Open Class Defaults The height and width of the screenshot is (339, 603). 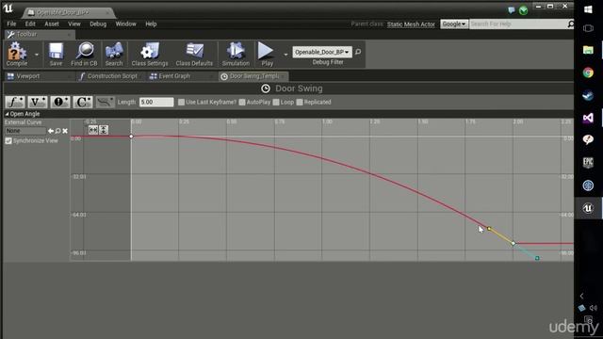pyautogui.click(x=194, y=55)
